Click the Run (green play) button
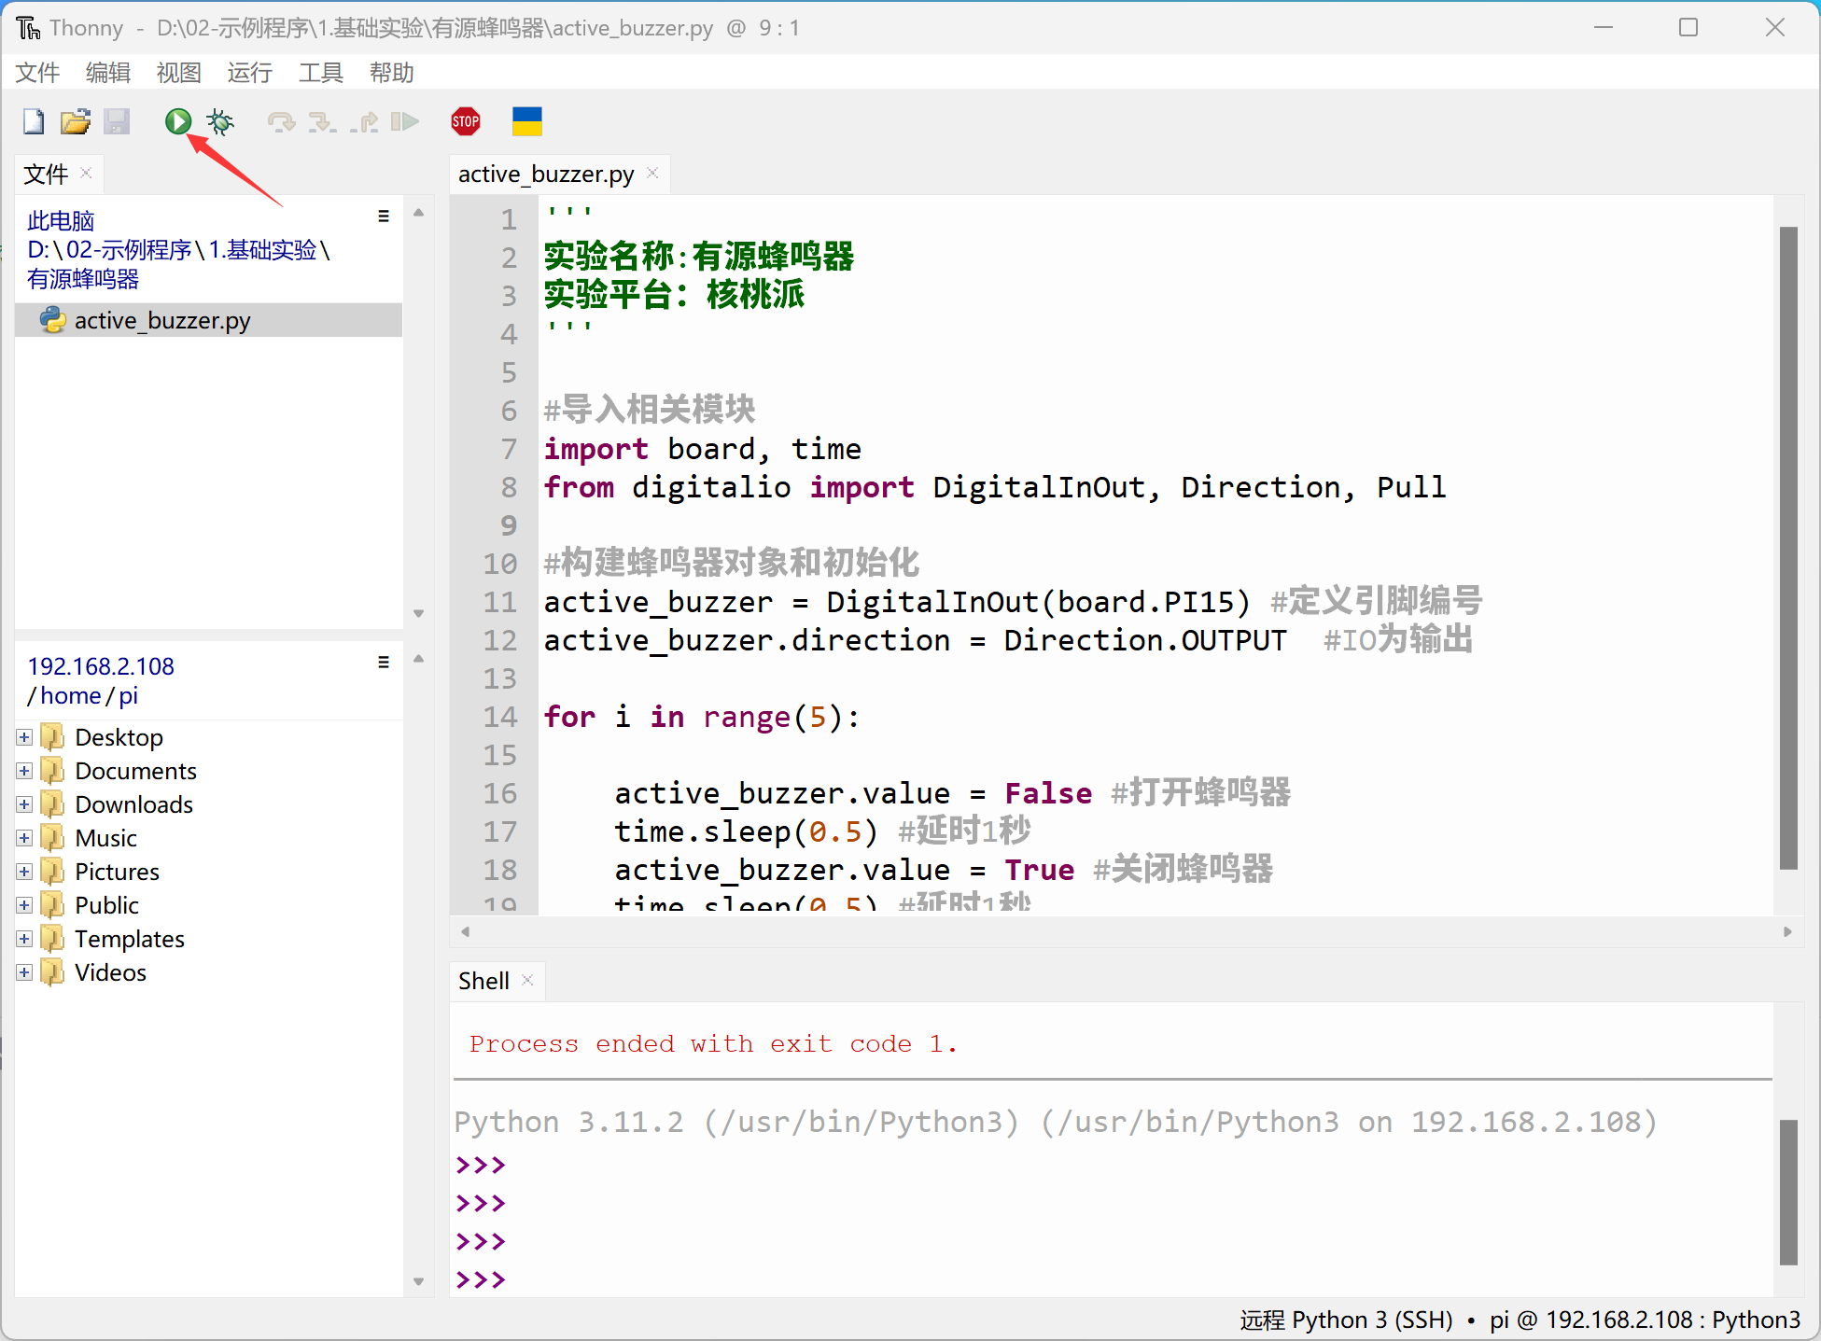This screenshot has width=1821, height=1341. pyautogui.click(x=176, y=121)
